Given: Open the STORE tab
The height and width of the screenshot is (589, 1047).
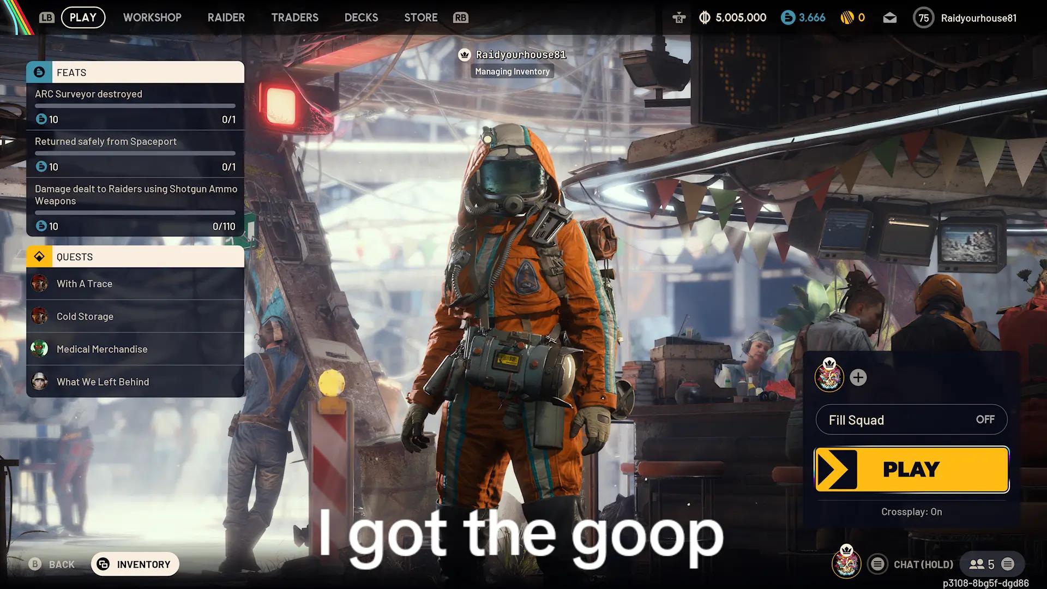Looking at the screenshot, I should click(x=420, y=17).
